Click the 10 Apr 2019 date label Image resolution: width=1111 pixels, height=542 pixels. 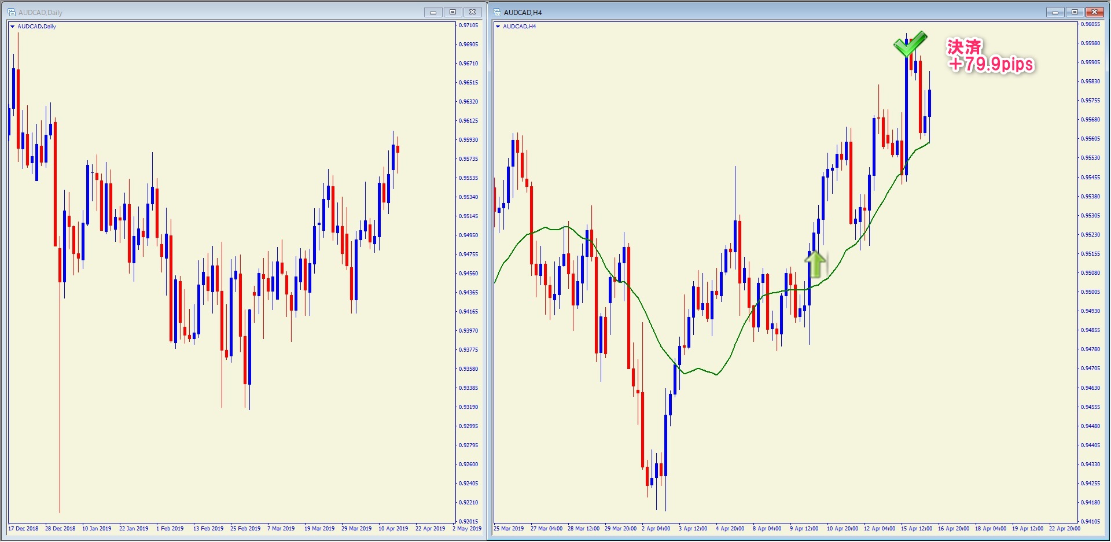[x=393, y=529]
